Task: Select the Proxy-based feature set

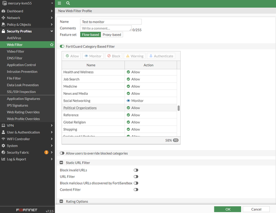Action: coord(112,35)
